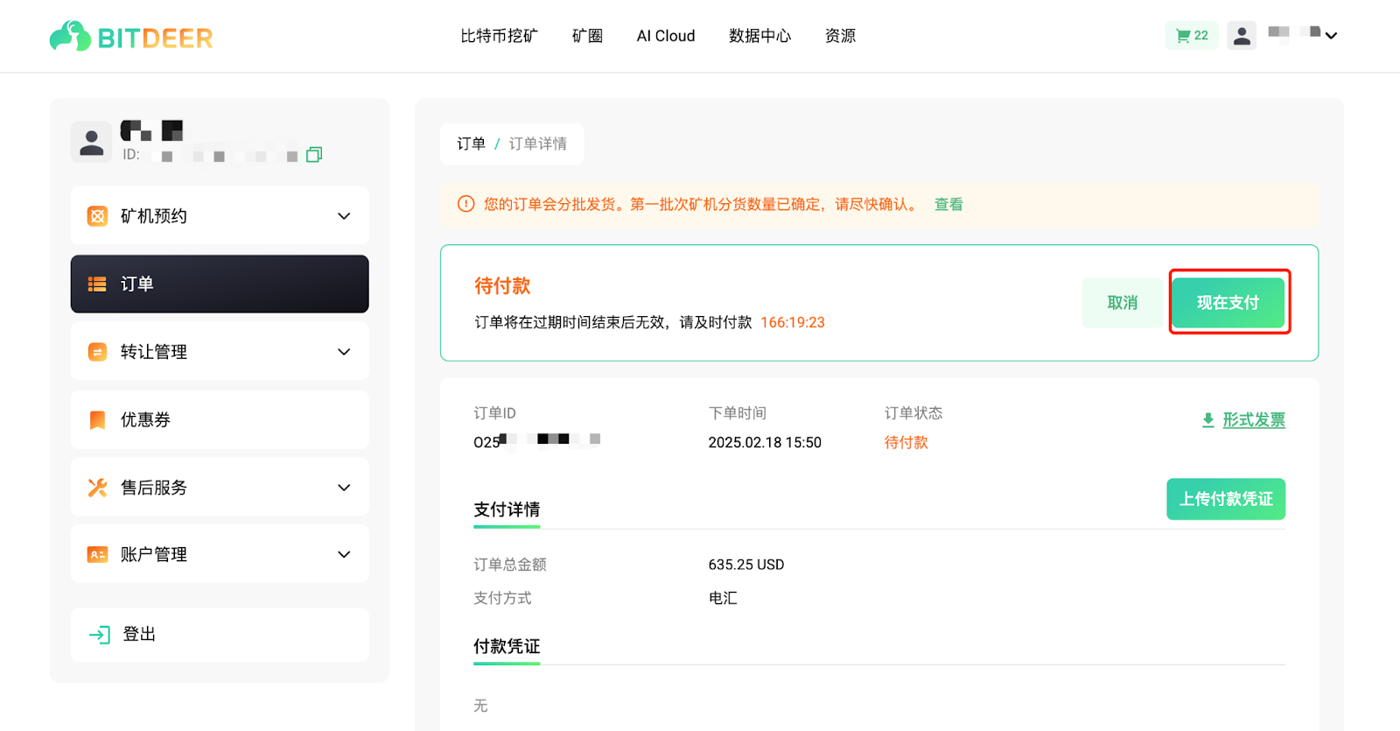The width and height of the screenshot is (1400, 731).
Task: Open the 资源 navigation menu
Action: (840, 36)
